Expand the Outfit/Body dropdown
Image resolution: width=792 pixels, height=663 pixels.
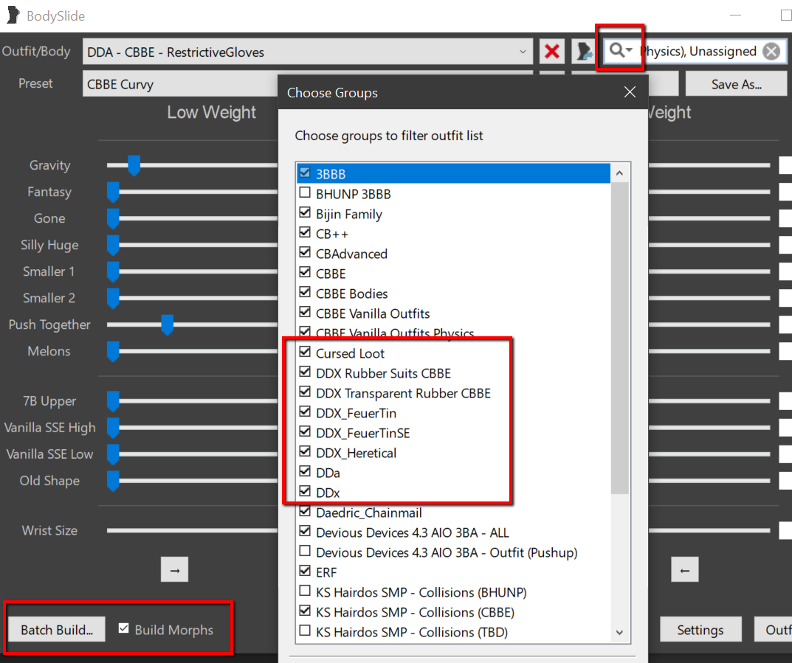pyautogui.click(x=523, y=52)
